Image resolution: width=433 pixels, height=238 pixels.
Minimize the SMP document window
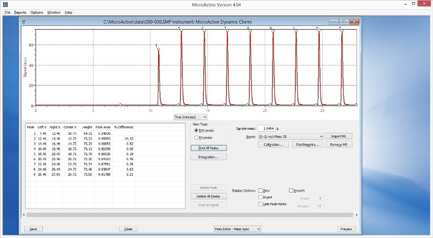coord(334,22)
